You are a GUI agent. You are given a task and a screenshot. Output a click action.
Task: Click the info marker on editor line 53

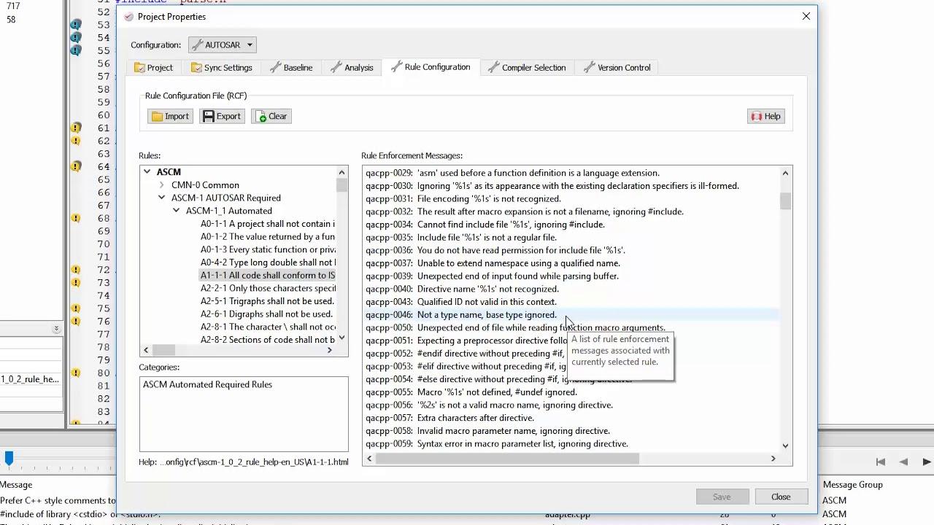pyautogui.click(x=76, y=25)
